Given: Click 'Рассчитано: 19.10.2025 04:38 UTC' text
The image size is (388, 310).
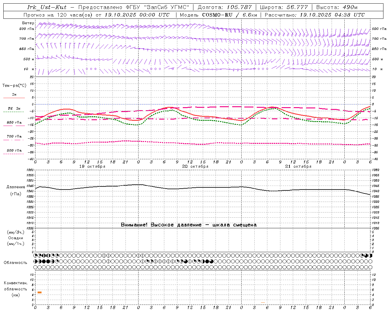Looking at the screenshot, I should [315, 15].
